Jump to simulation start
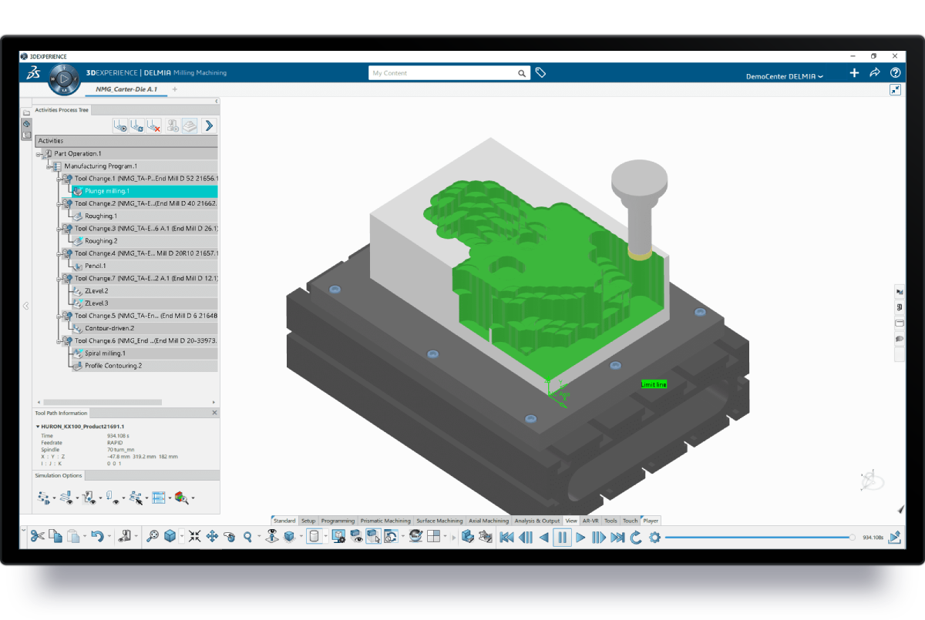Viewport: 925px width, 620px height. pyautogui.click(x=506, y=538)
